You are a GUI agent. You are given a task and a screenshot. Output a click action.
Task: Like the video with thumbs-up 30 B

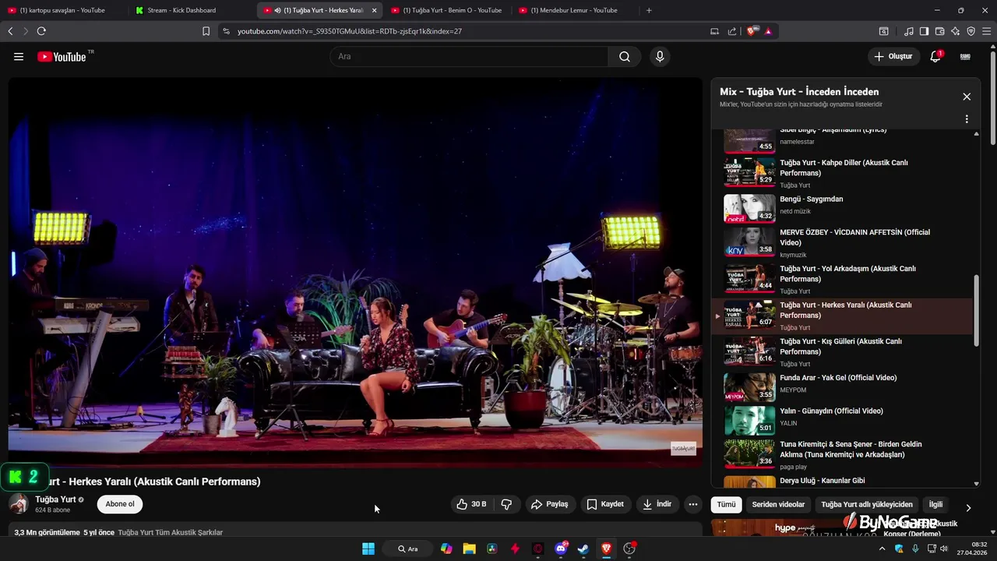tap(472, 504)
